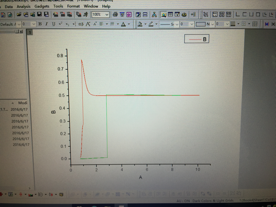Click the Import Wizard icon
The image size is (276, 207).
pyautogui.click(x=55, y=14)
